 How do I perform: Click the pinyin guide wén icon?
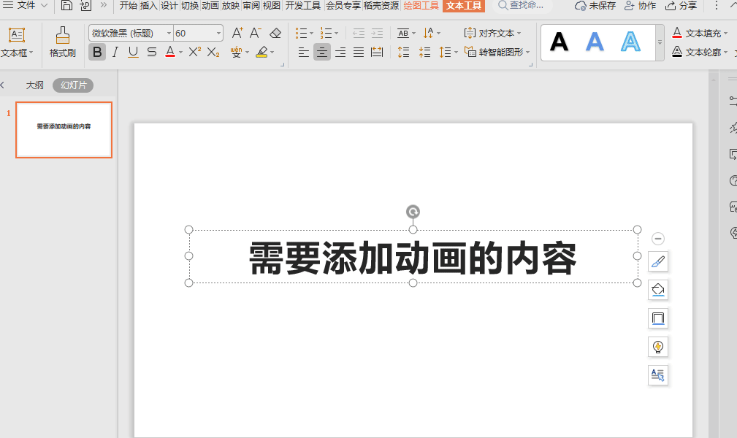237,52
